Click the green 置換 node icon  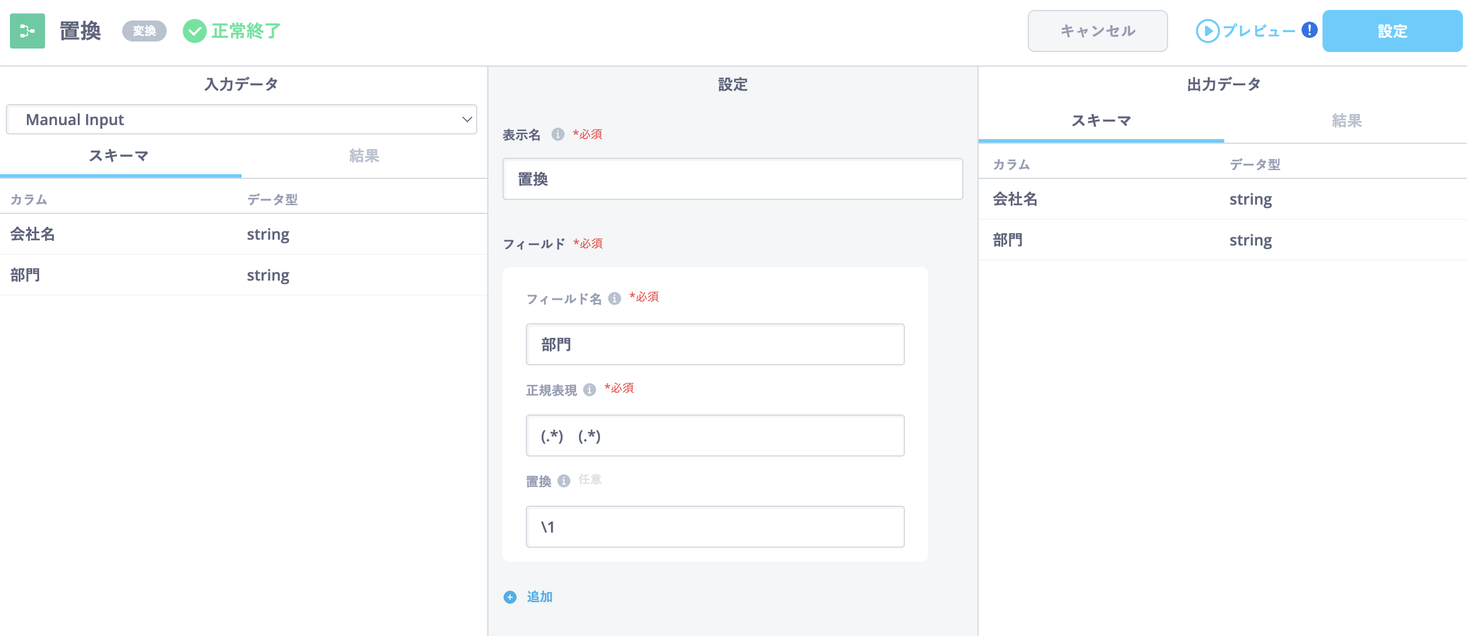point(27,31)
